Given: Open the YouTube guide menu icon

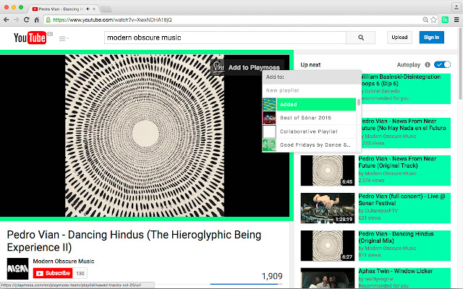Looking at the screenshot, I should tap(63, 38).
